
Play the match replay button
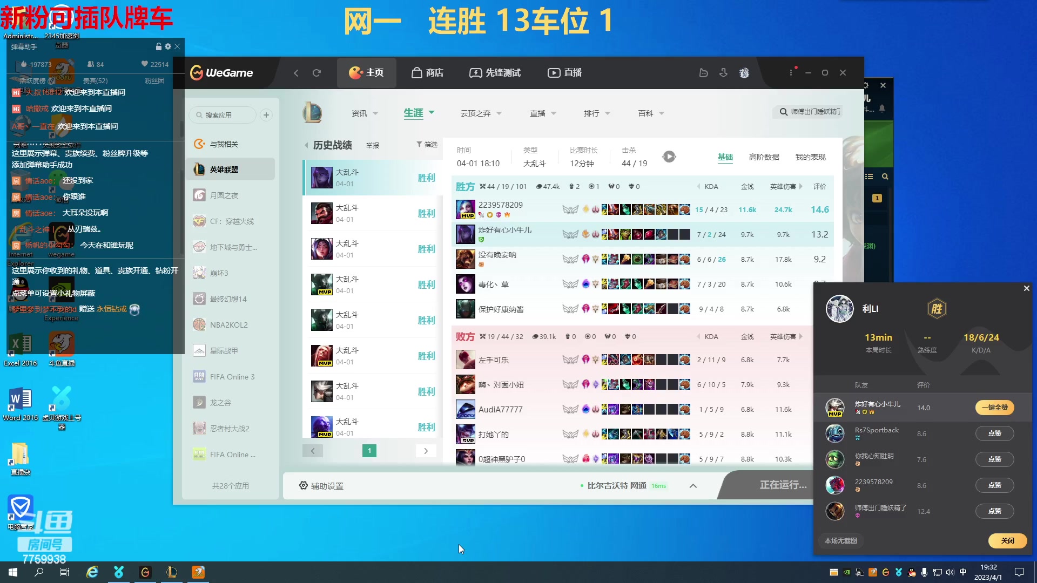pyautogui.click(x=669, y=157)
